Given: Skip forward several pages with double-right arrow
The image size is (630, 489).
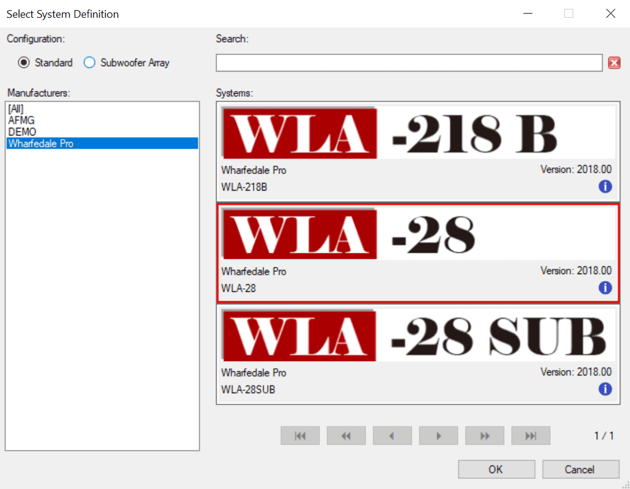Looking at the screenshot, I should pyautogui.click(x=484, y=436).
